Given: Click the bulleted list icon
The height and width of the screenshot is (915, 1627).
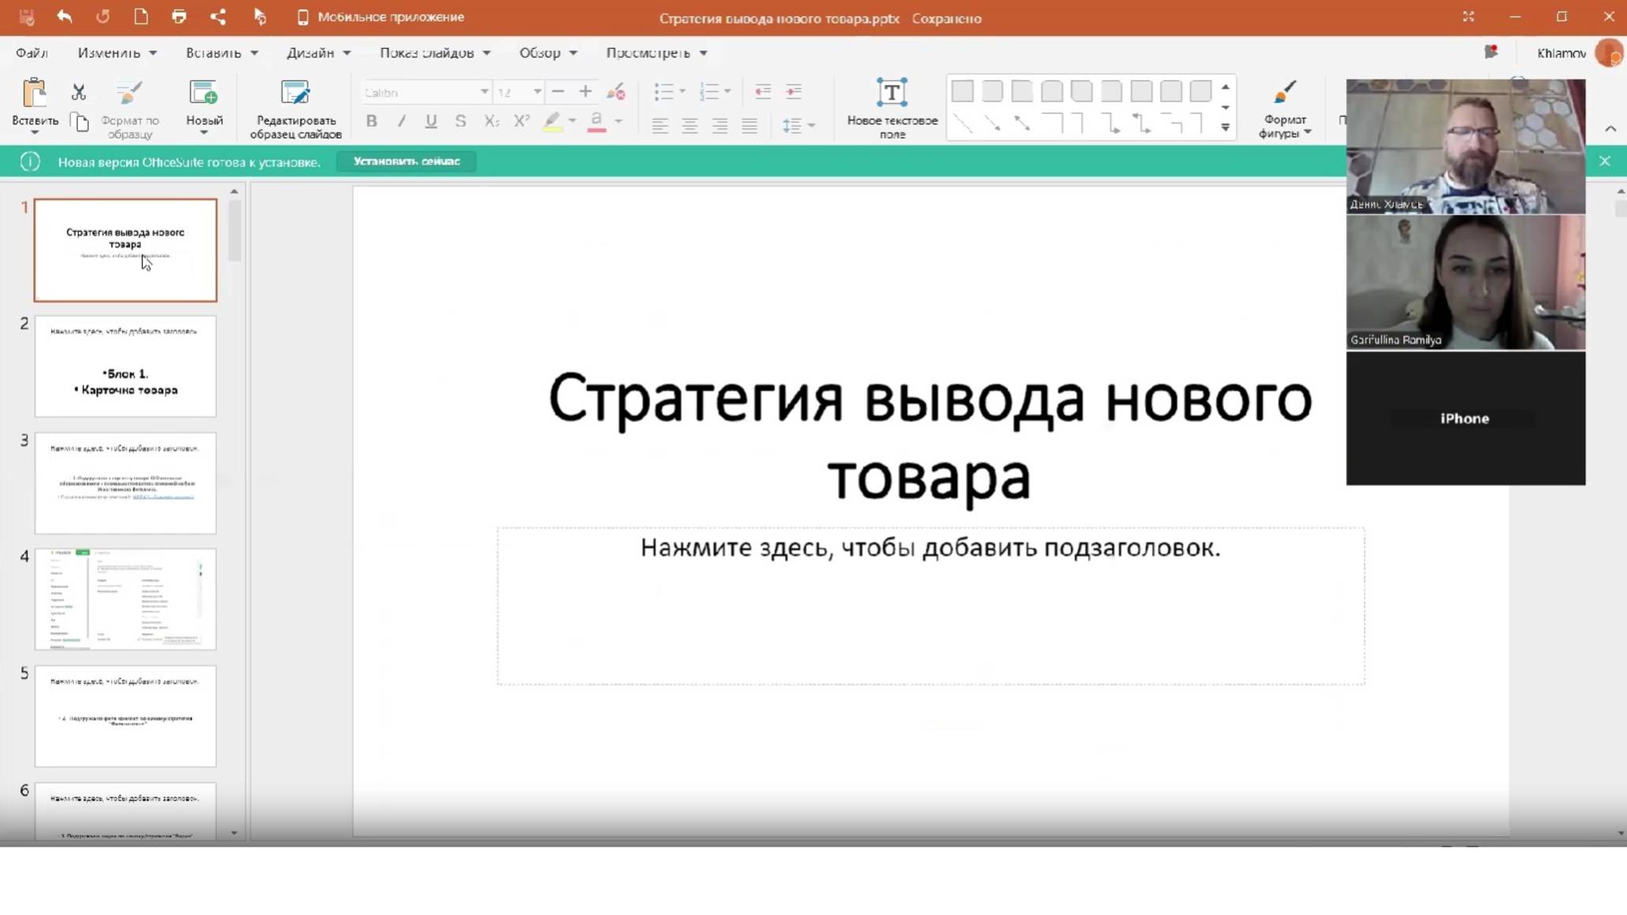Looking at the screenshot, I should tap(663, 91).
